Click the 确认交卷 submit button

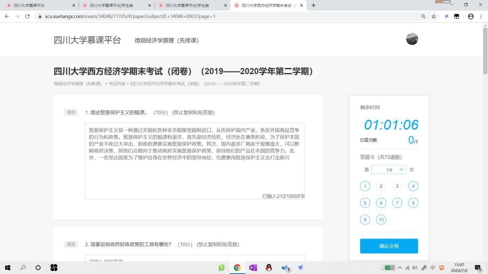[x=389, y=246]
